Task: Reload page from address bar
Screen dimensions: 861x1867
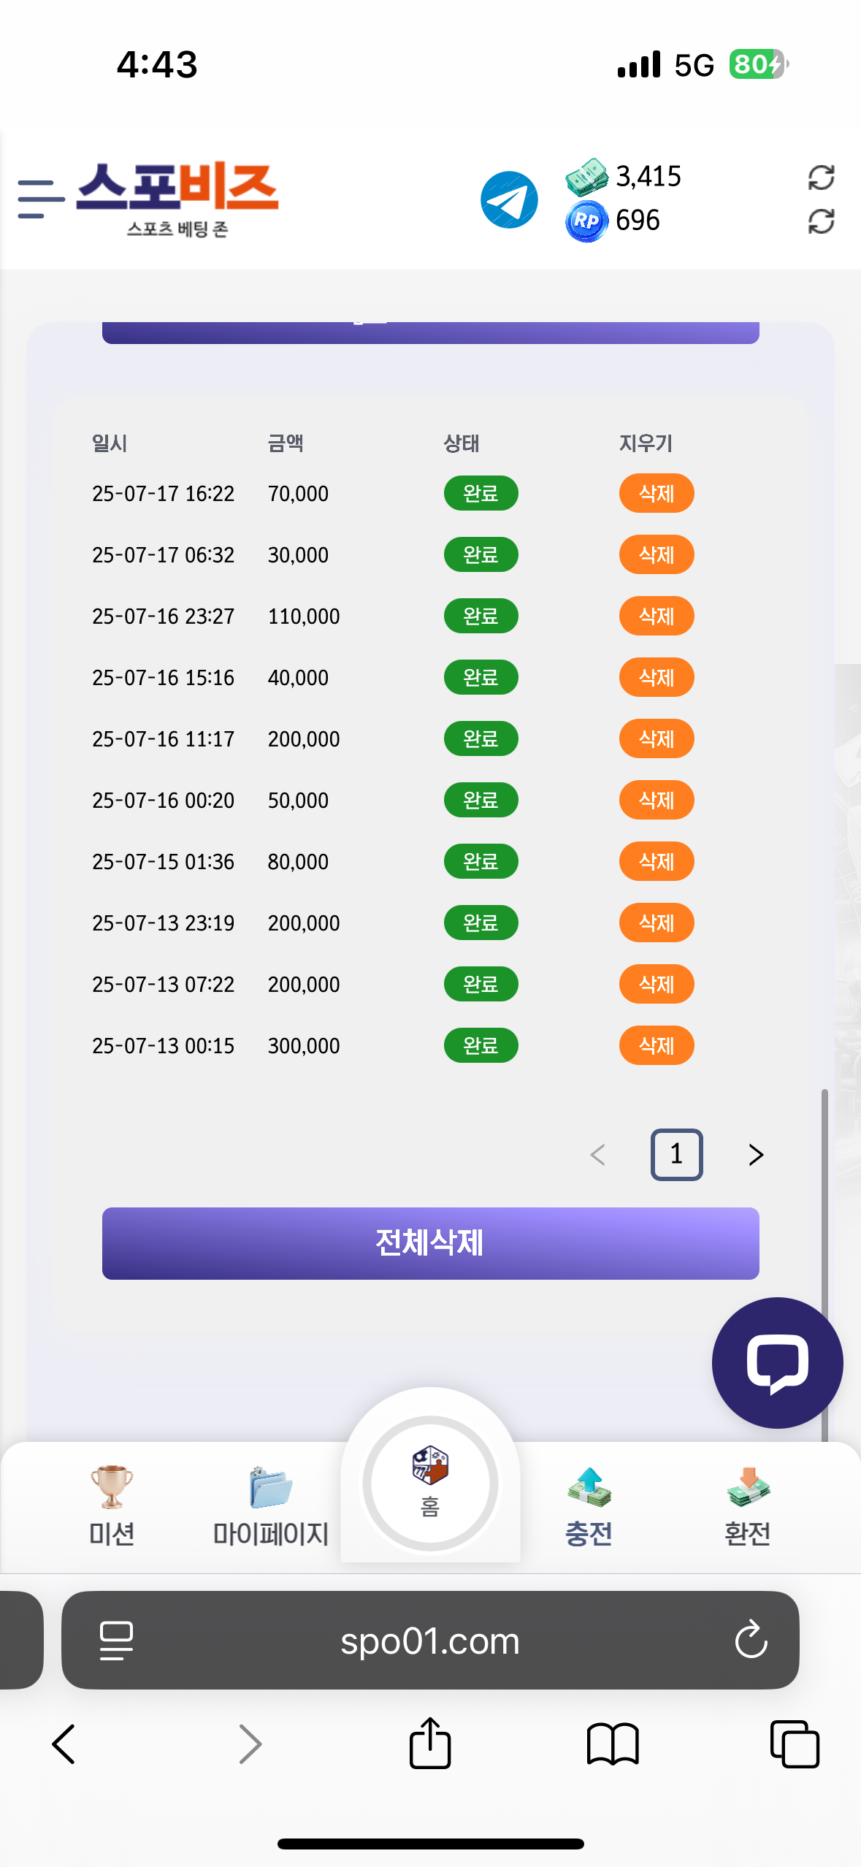Action: (x=751, y=1640)
